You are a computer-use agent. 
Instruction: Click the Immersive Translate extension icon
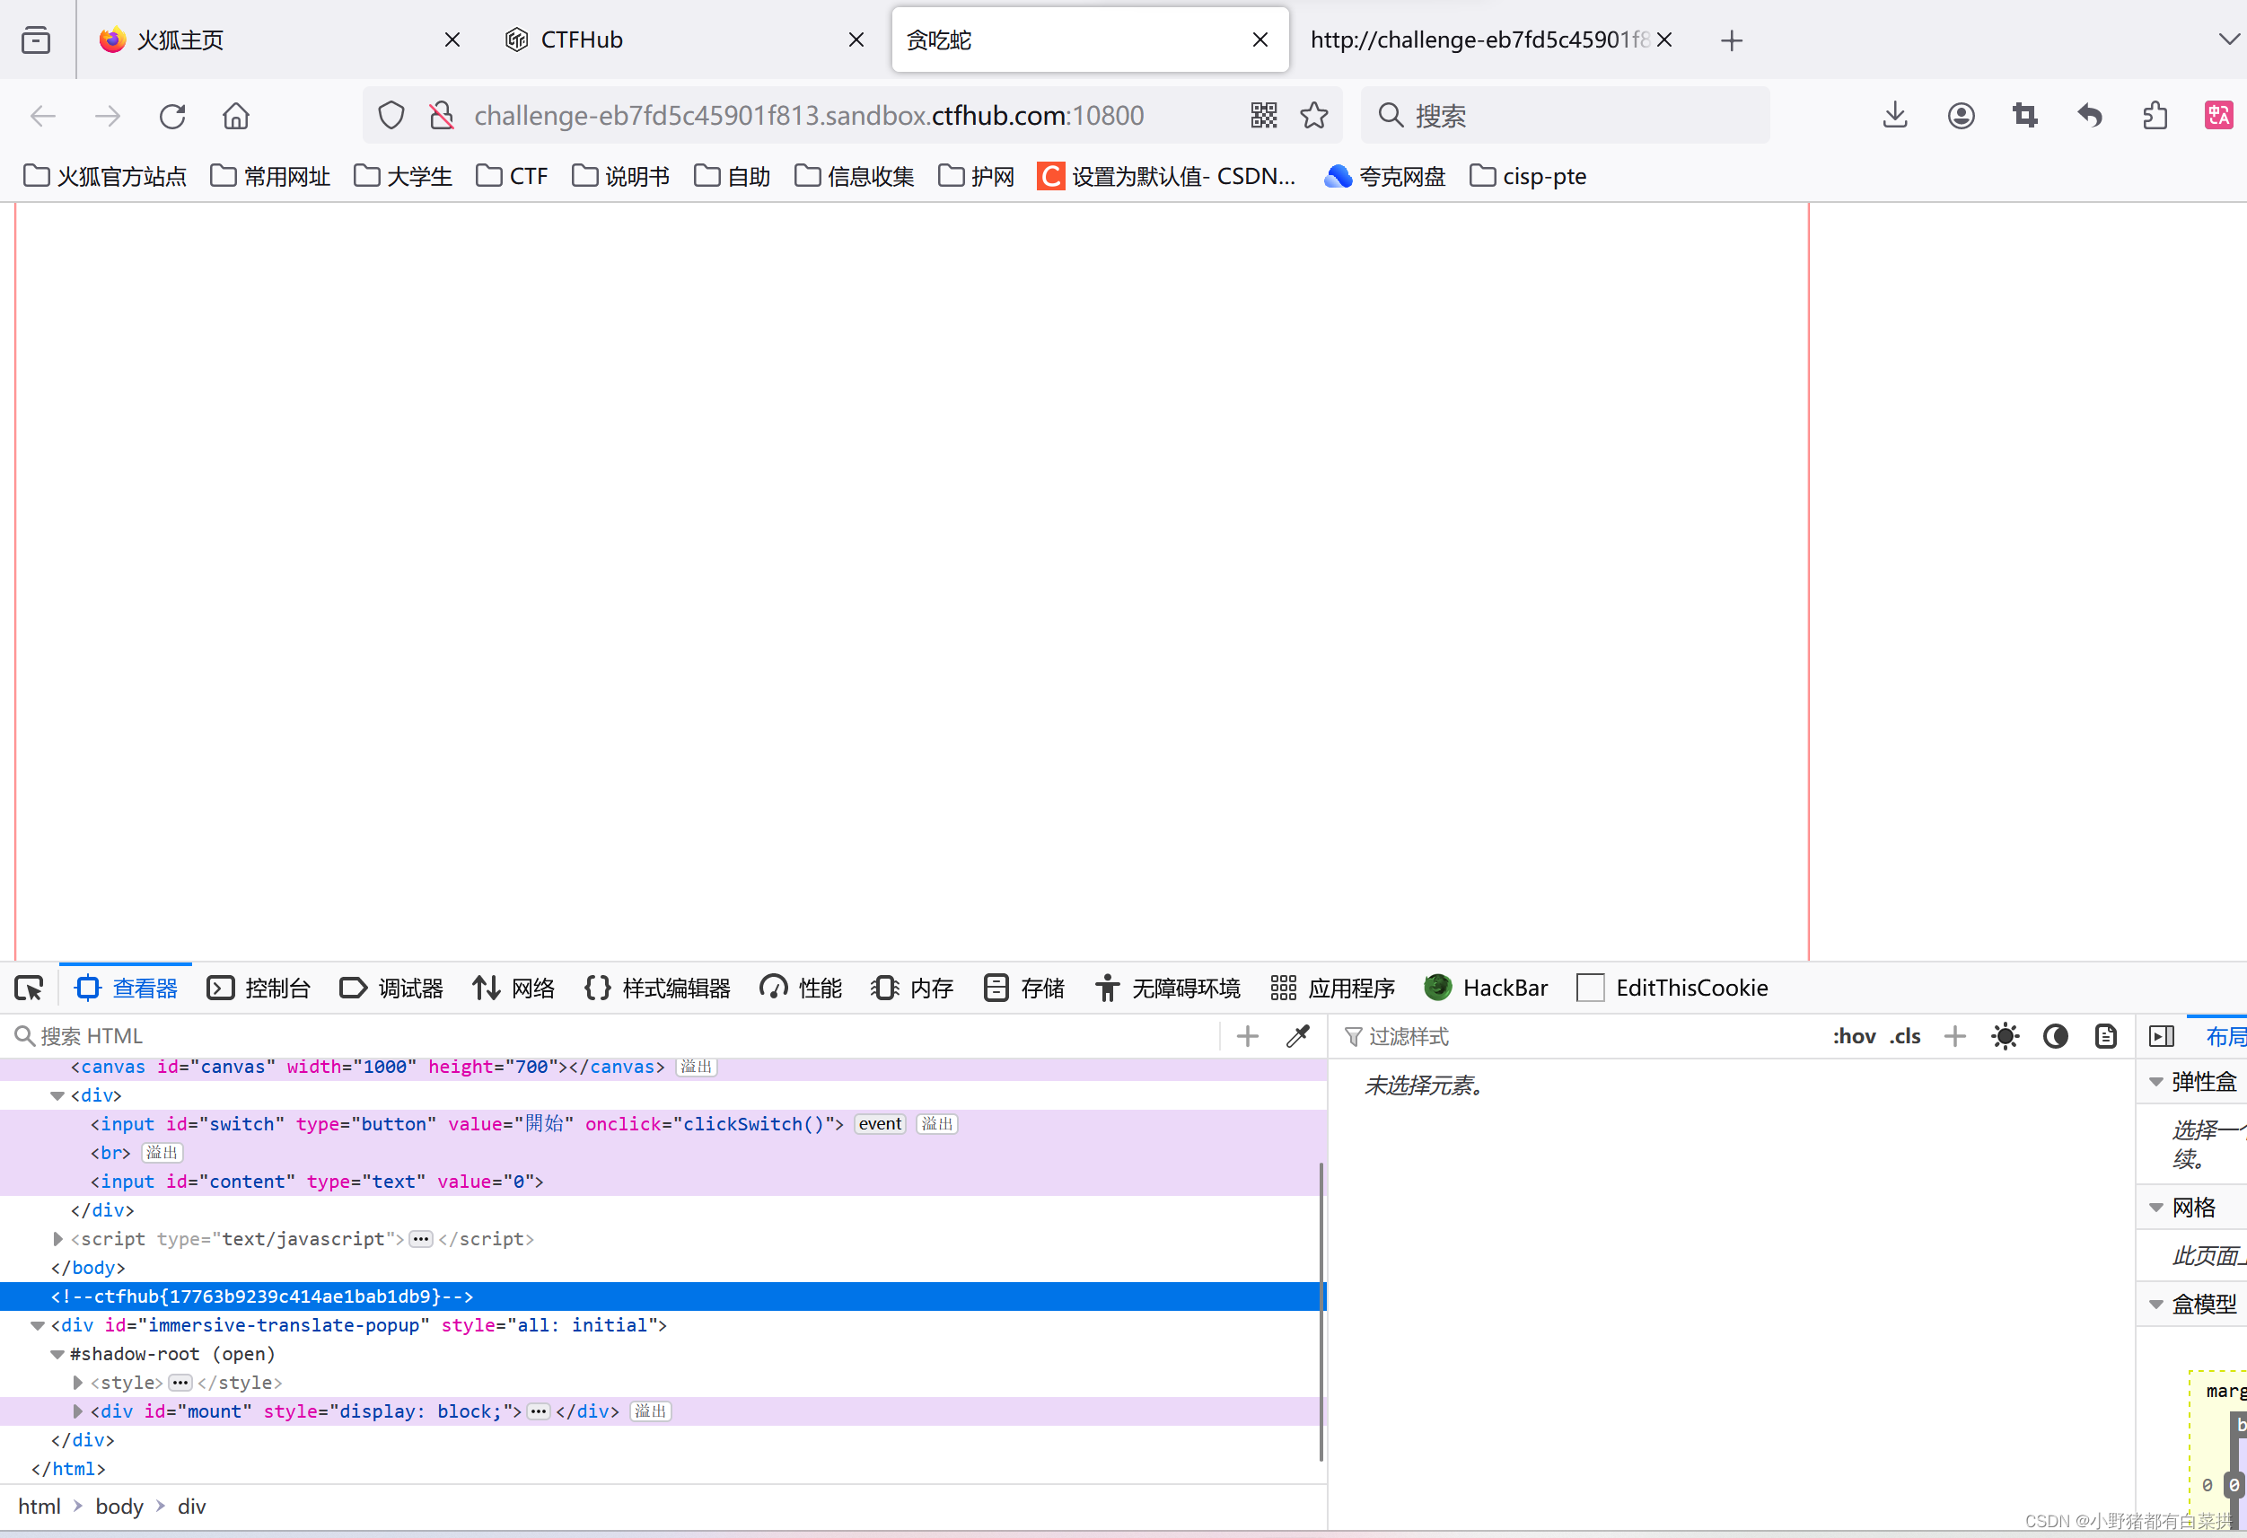pos(2218,115)
